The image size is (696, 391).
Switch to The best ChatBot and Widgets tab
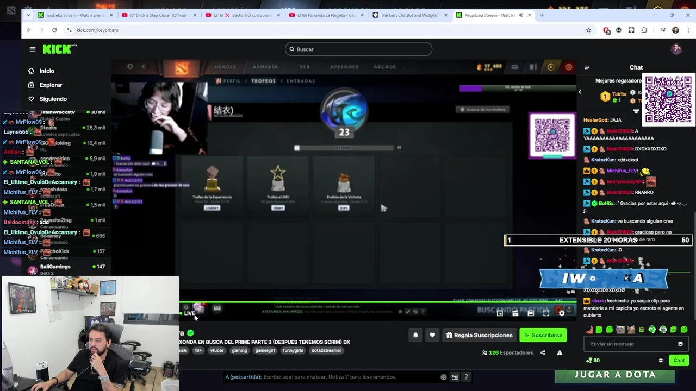point(410,15)
